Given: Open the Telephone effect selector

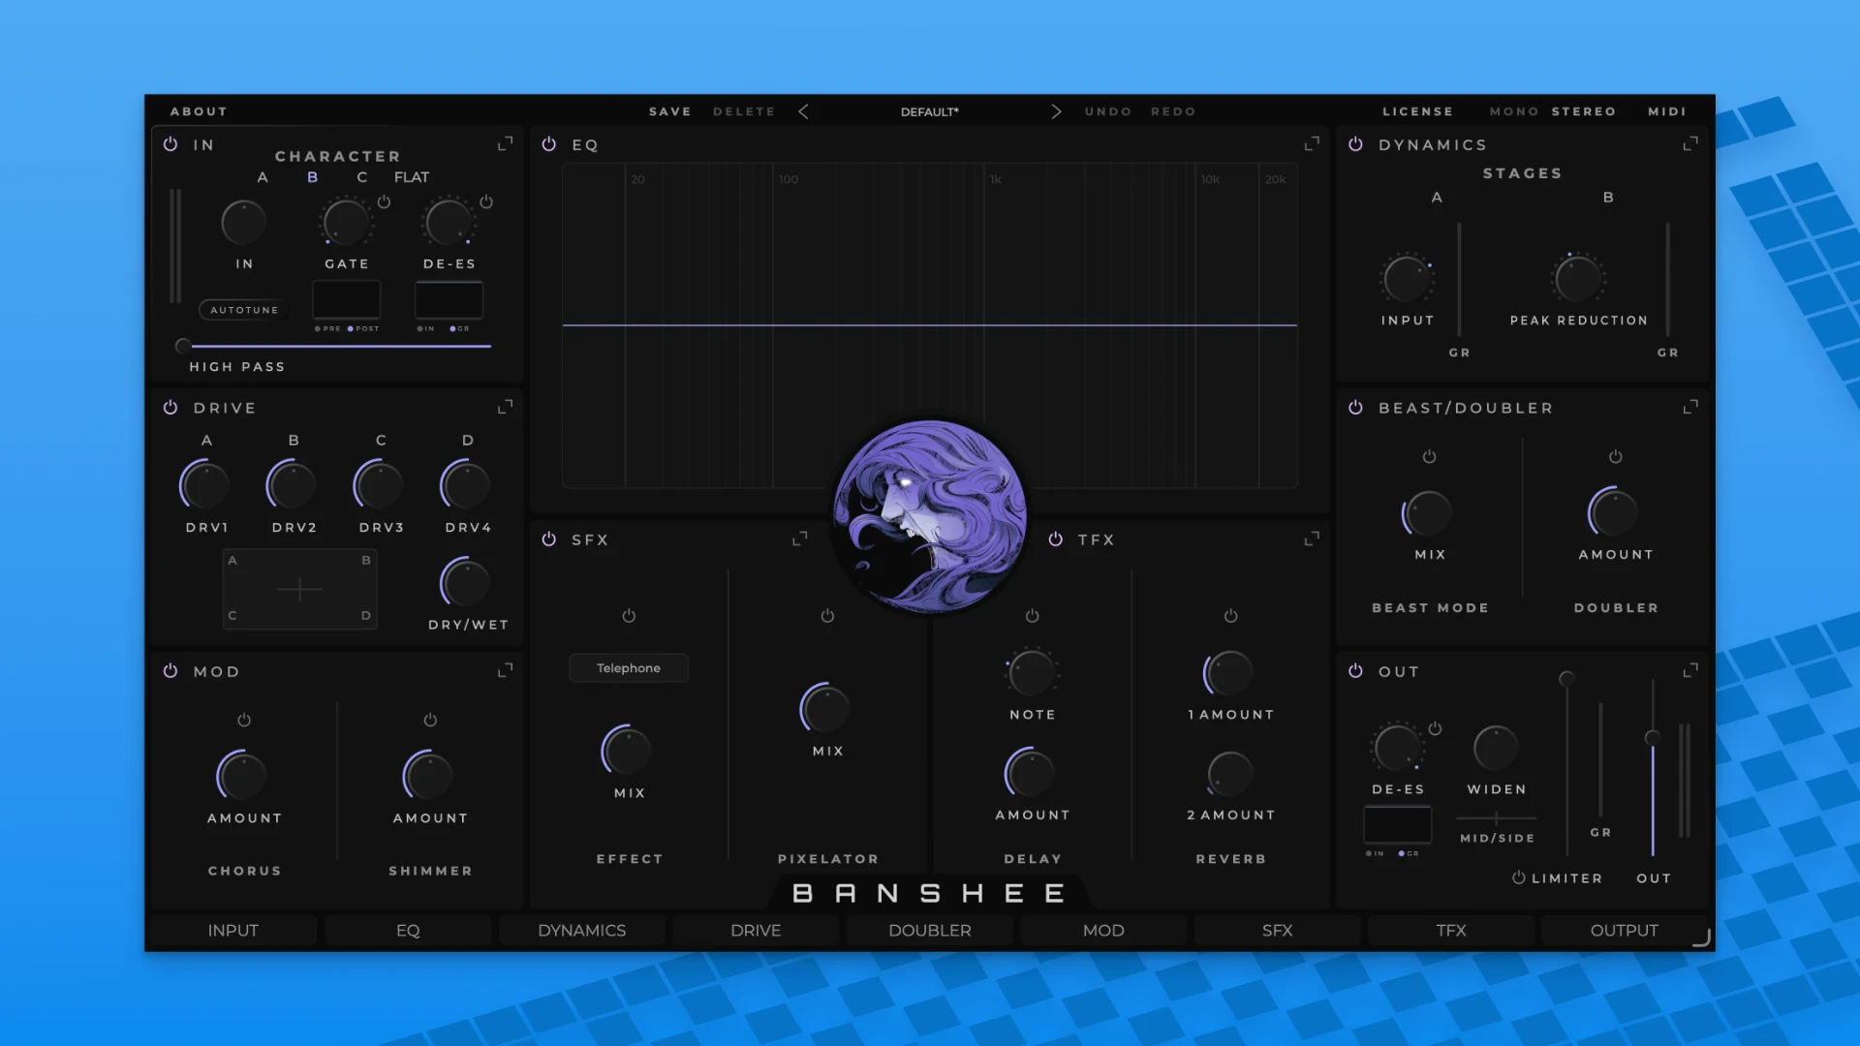Looking at the screenshot, I should (x=628, y=667).
